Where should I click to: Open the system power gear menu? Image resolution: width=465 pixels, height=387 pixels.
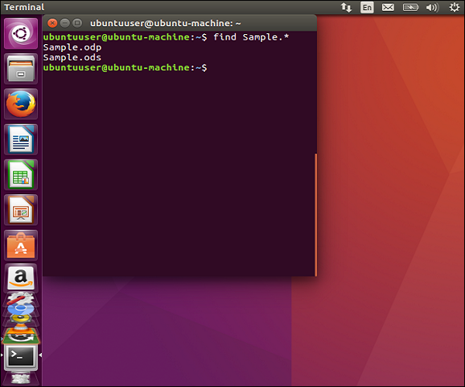point(453,7)
